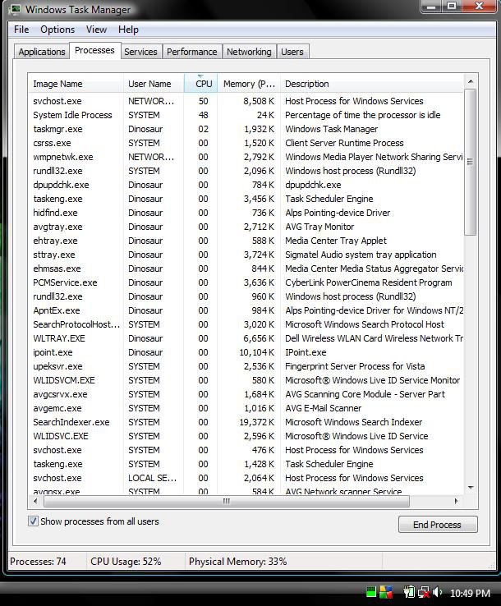Screen dimensions: 501x606
Task: Select the upeksvr.exe process
Action: [246, 366]
